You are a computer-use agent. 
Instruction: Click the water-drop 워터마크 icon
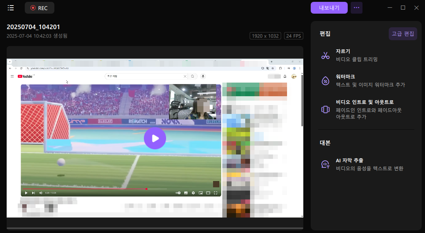tap(326, 81)
